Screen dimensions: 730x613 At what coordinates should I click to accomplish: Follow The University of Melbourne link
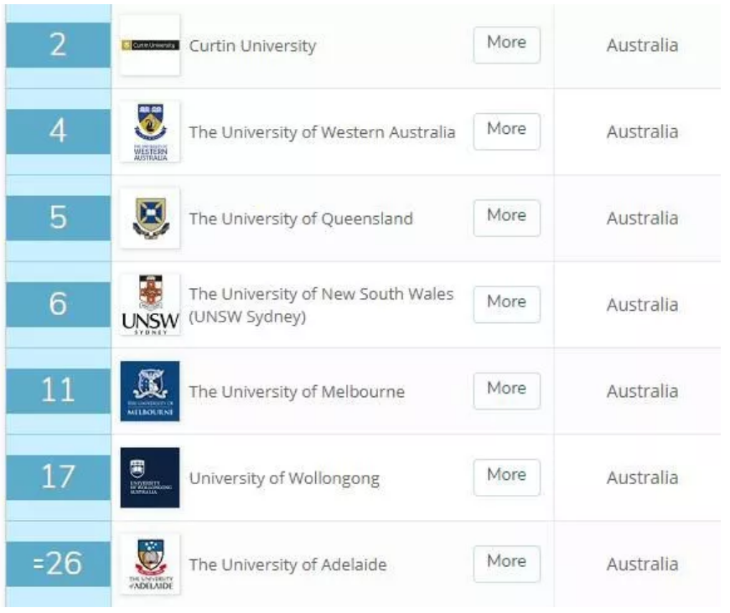(x=297, y=392)
